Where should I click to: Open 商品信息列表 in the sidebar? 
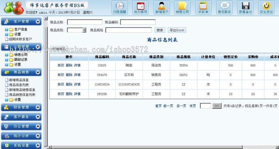pos(19,85)
